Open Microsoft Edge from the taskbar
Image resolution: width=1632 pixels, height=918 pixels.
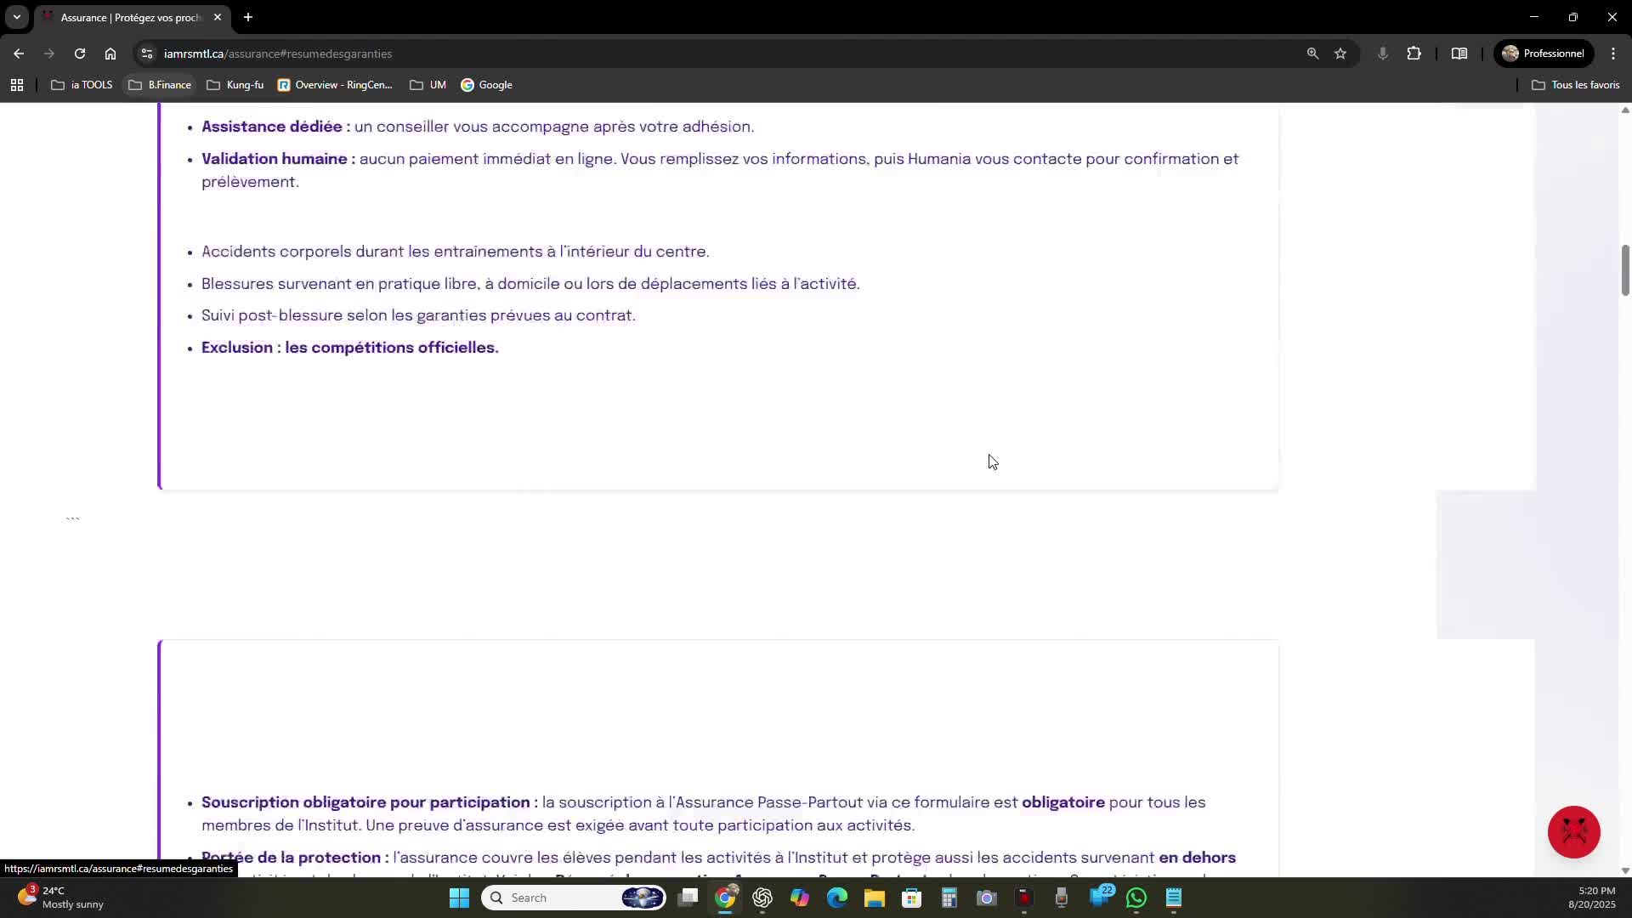point(837,898)
